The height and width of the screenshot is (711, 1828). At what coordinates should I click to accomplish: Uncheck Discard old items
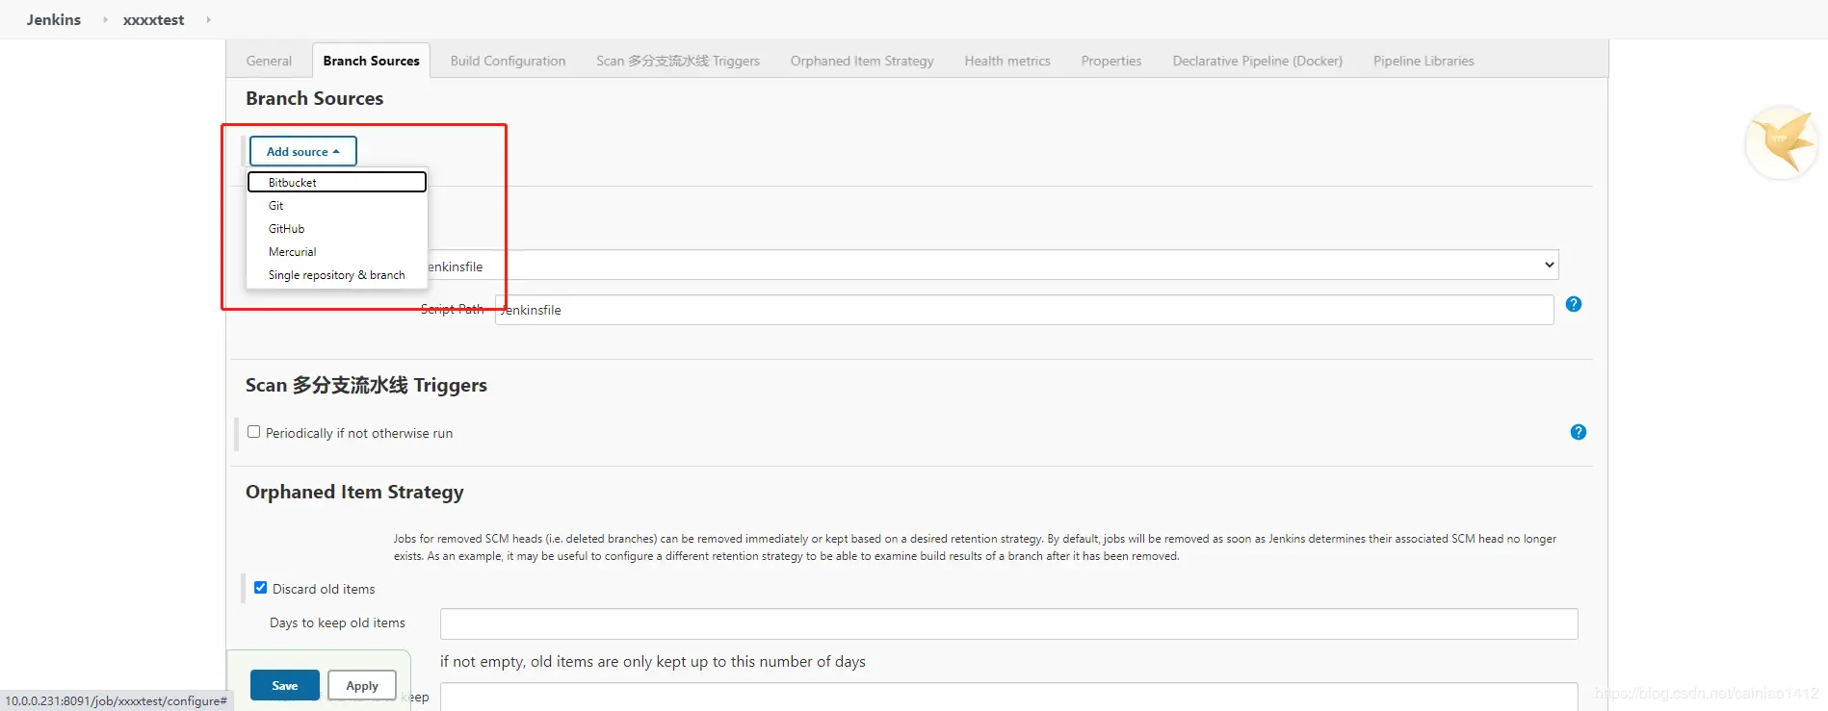260,587
